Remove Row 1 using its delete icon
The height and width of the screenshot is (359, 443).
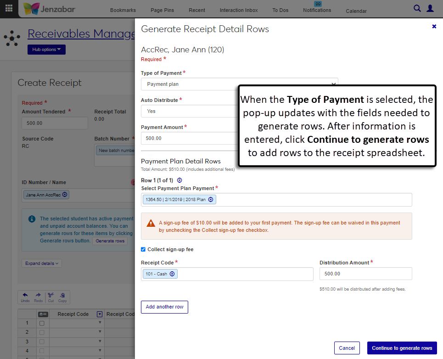click(x=179, y=180)
